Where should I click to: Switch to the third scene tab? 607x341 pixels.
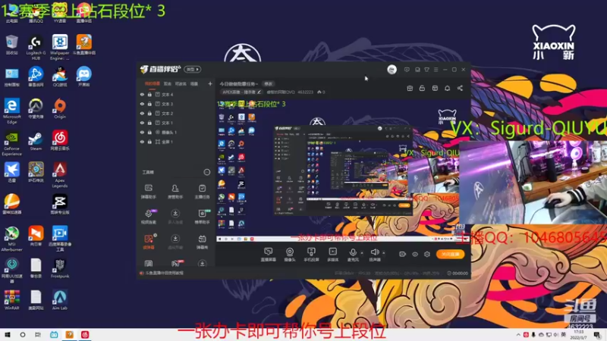point(181,83)
